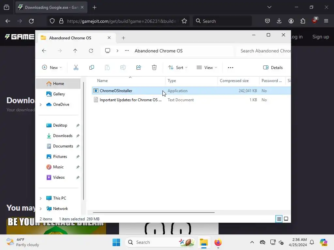334x250 pixels.
Task: Open Firefox downloads panel
Action: pos(279,21)
